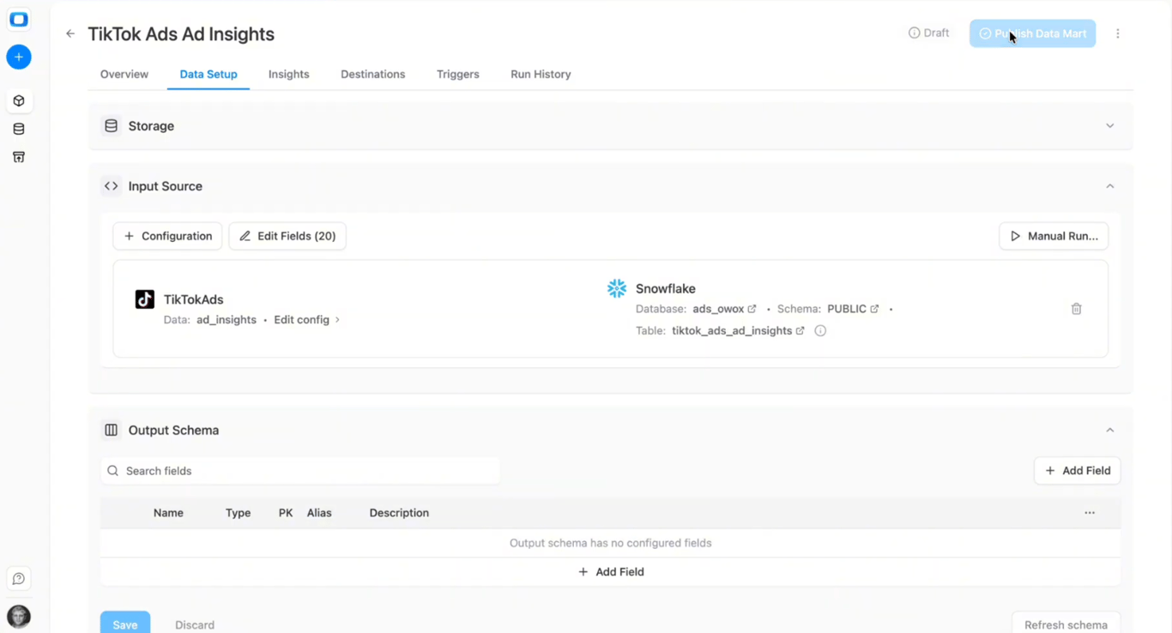Screen dimensions: 1172x633
Task: Click the info icon beside the table name
Action: (x=820, y=331)
